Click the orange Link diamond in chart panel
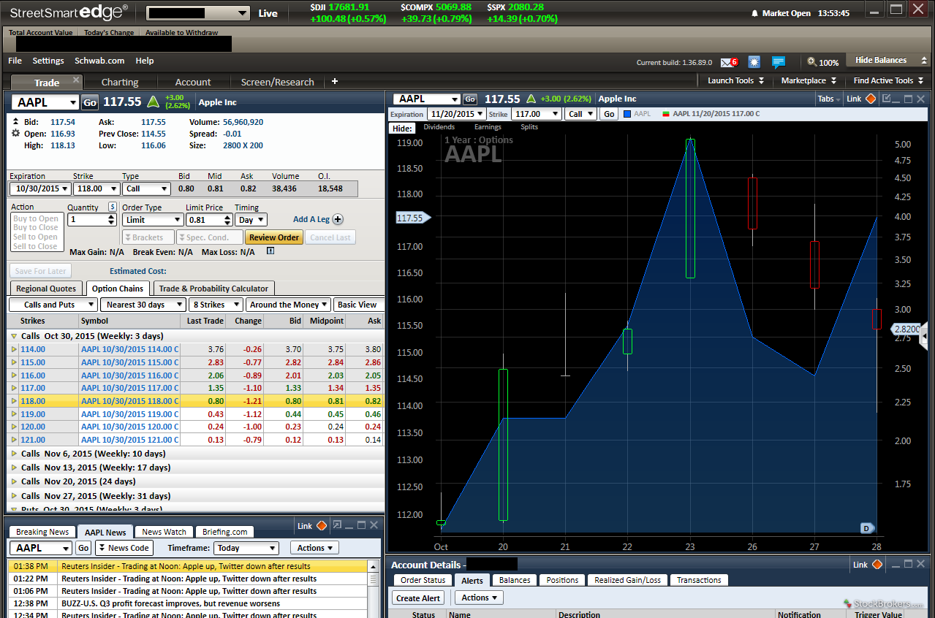The width and height of the screenshot is (935, 618). (871, 99)
